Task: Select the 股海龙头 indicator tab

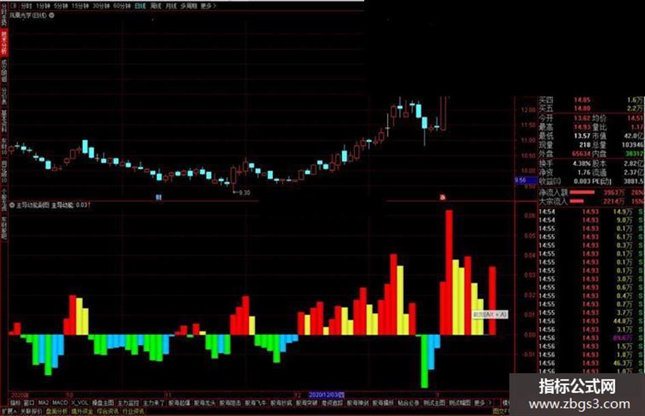Action: coord(205,403)
